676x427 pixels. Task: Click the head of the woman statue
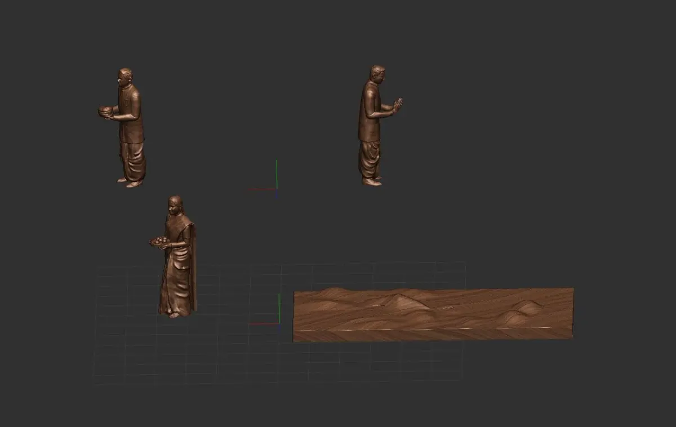[175, 204]
